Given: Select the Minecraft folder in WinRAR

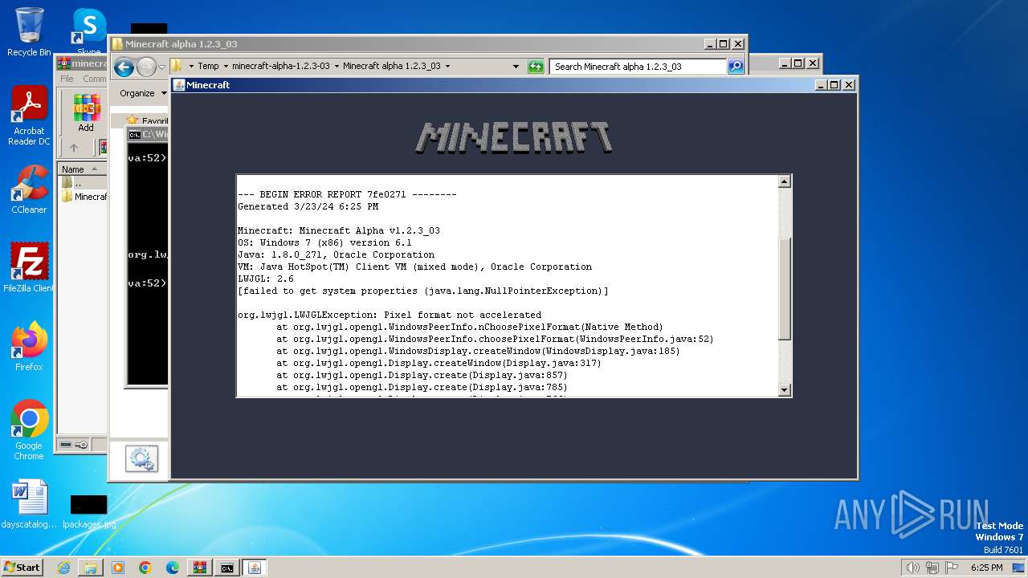Looking at the screenshot, I should 84,197.
